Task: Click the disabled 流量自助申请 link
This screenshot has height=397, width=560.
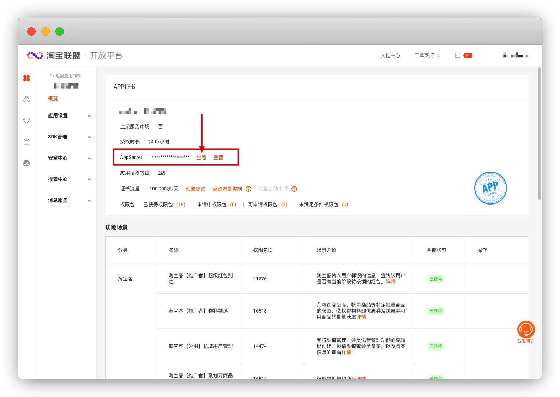Action: pyautogui.click(x=273, y=189)
